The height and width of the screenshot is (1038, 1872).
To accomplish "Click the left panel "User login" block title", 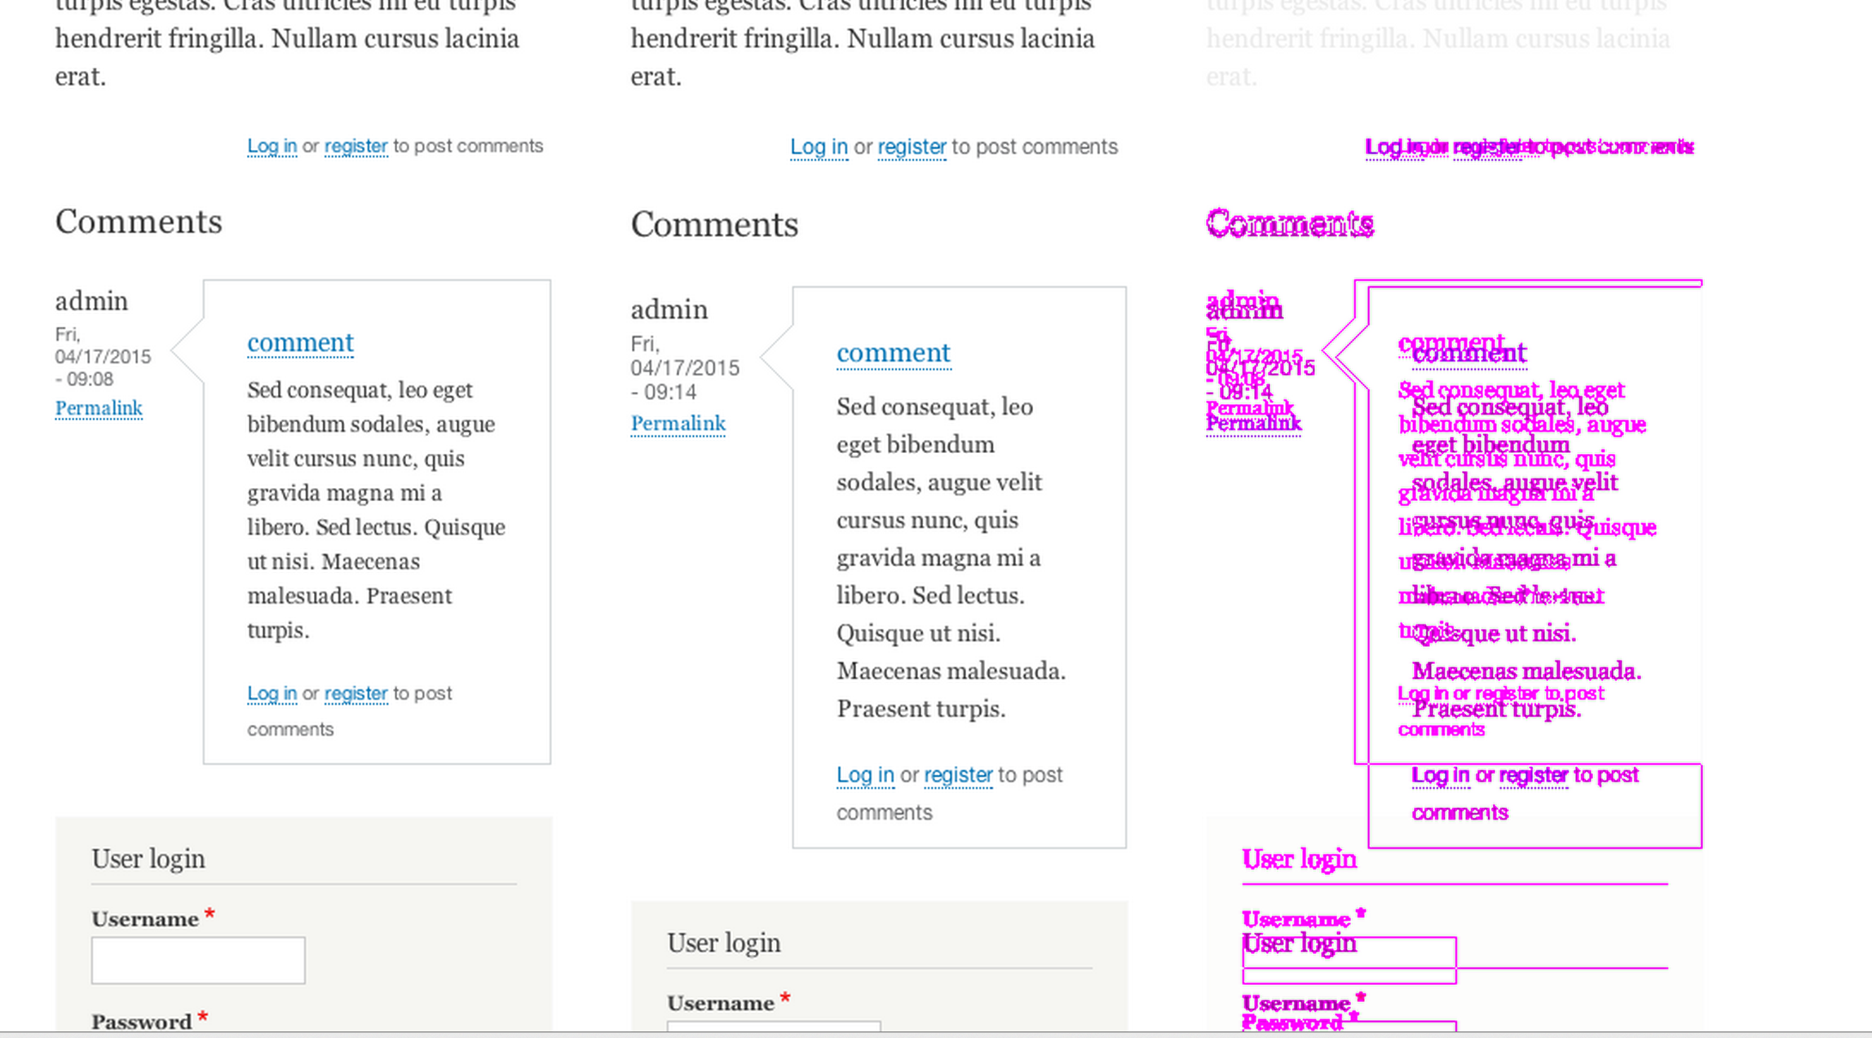I will coord(148,859).
